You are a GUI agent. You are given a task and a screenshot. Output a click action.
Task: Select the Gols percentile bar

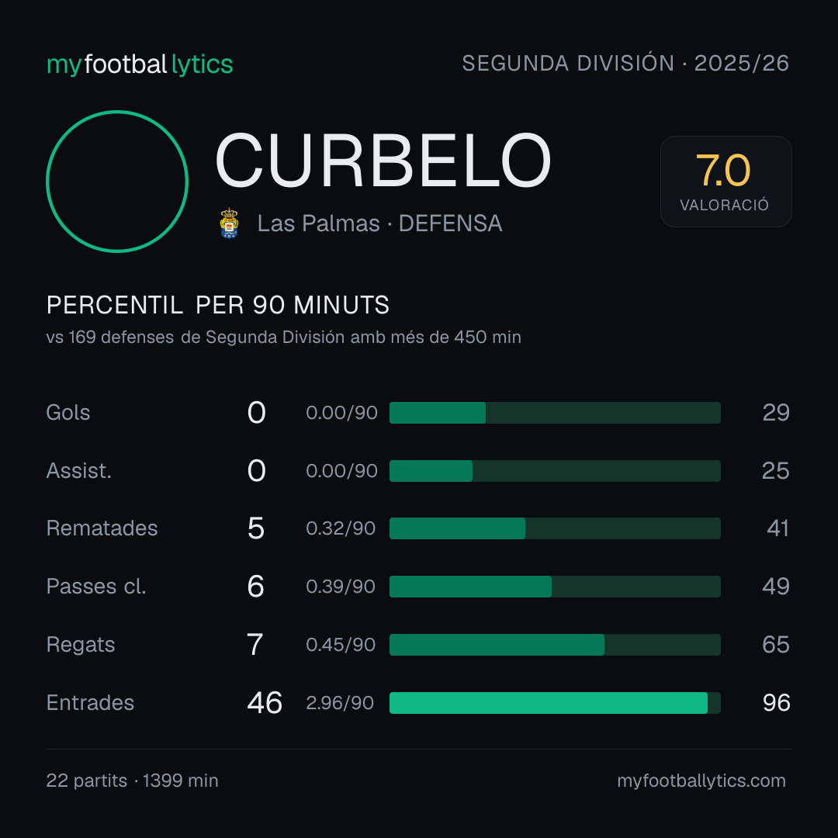(555, 413)
